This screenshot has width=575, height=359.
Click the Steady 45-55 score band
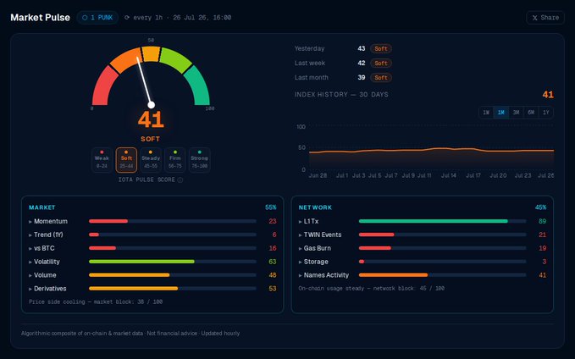click(151, 160)
